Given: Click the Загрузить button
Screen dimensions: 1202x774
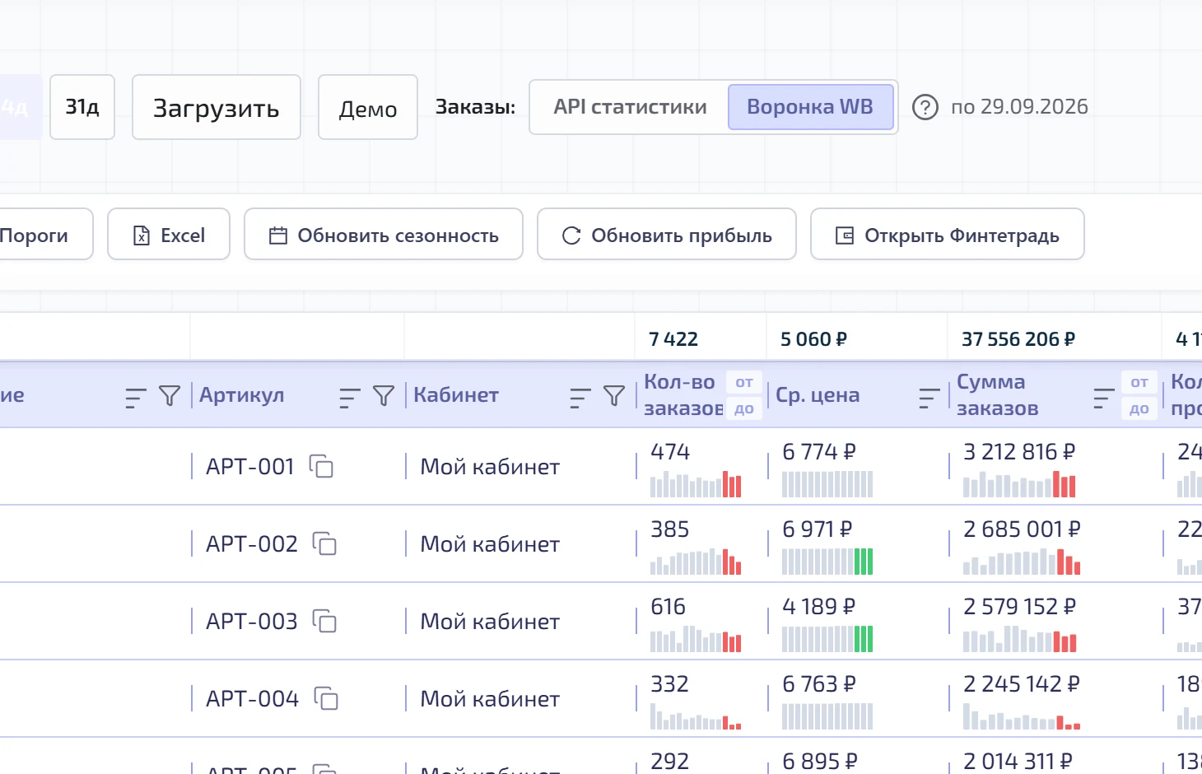Looking at the screenshot, I should coord(217,107).
